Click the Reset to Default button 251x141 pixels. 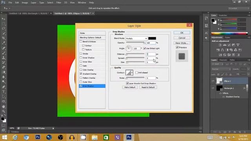click(148, 87)
